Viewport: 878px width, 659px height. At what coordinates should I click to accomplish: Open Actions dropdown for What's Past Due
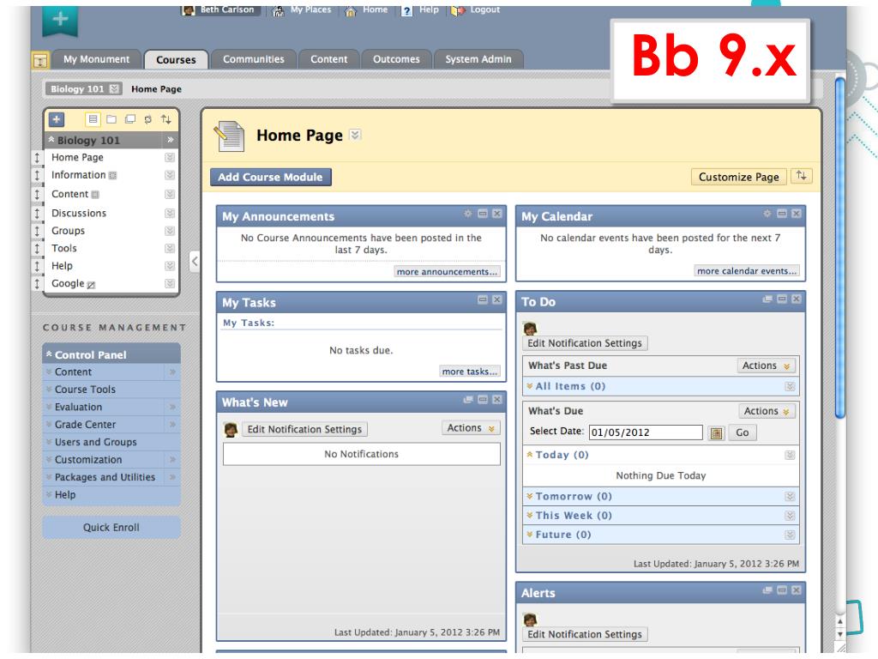pos(766,366)
